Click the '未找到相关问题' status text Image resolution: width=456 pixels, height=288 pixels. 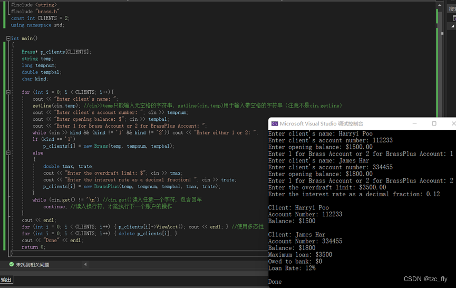tap(32, 265)
